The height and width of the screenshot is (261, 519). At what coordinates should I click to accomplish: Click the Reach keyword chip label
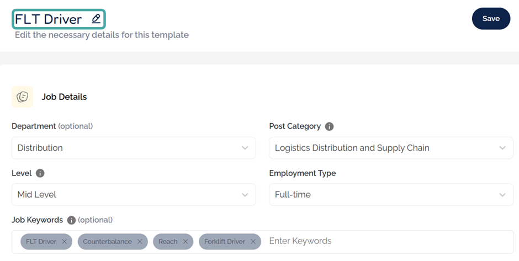168,242
